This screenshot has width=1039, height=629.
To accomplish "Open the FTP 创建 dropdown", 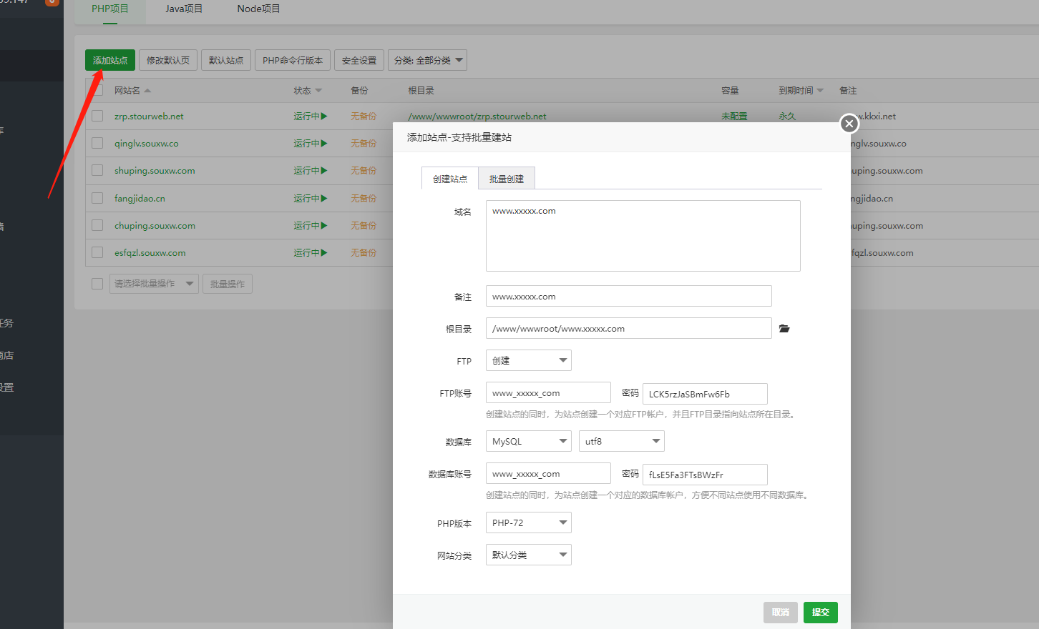I will 528,361.
